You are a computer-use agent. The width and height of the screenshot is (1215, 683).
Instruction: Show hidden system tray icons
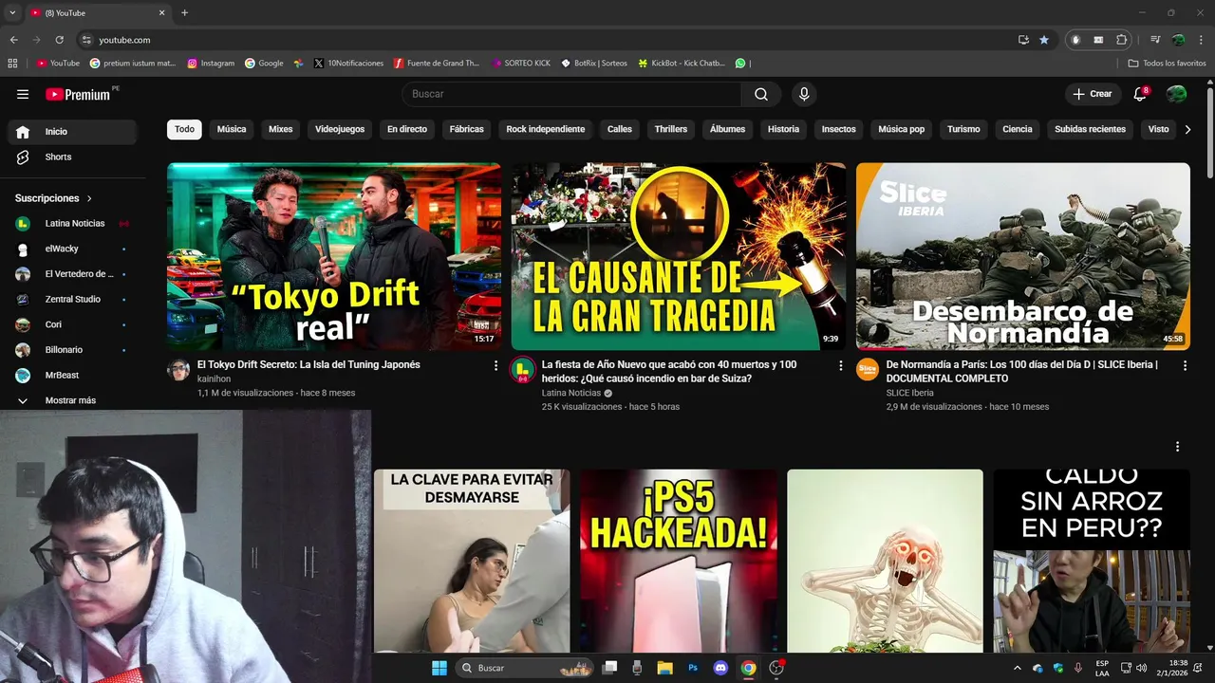(x=1018, y=668)
